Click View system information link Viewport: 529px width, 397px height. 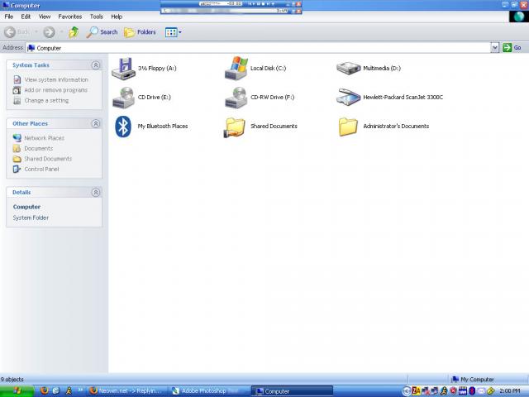pos(56,79)
